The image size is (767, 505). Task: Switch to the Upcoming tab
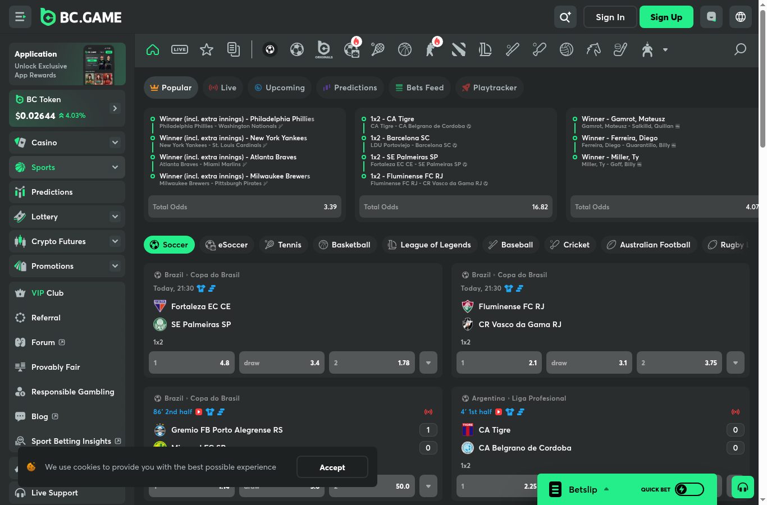[x=280, y=88]
